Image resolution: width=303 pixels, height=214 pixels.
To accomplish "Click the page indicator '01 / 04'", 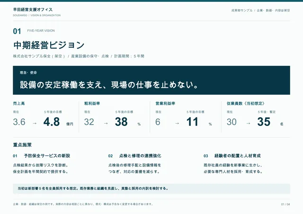I will click(285, 205).
